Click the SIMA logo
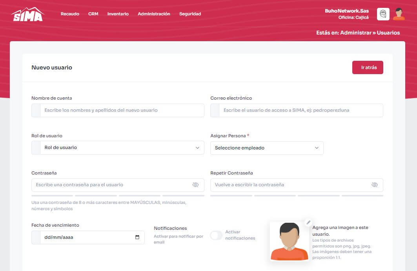 (x=27, y=14)
